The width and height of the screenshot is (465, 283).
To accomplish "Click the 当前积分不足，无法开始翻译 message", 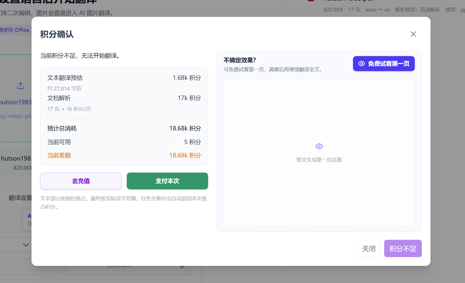I will click(x=81, y=56).
